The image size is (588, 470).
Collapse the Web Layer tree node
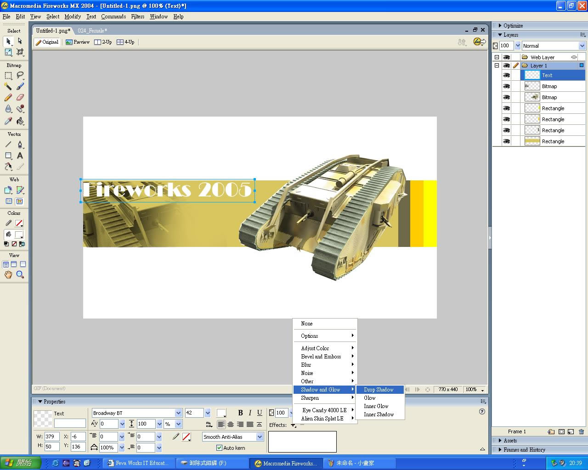tap(497, 57)
